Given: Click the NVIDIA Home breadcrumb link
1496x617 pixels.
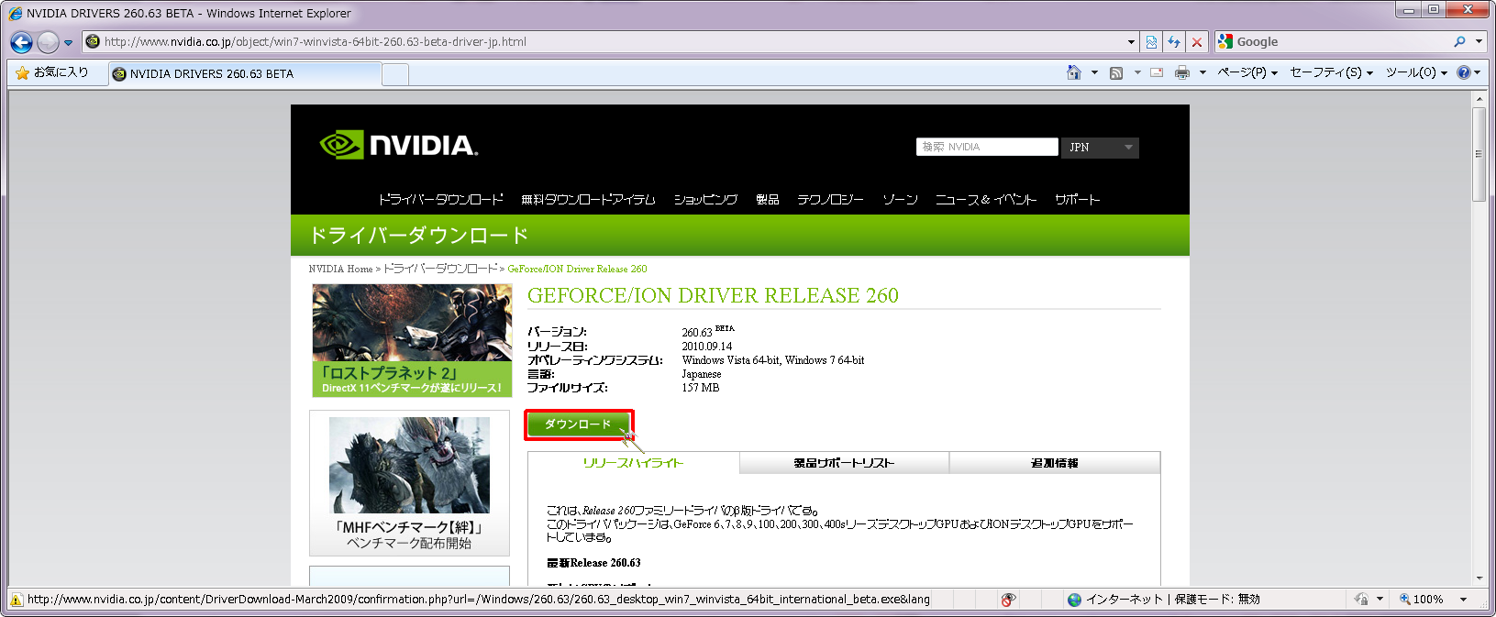Looking at the screenshot, I should tap(340, 270).
